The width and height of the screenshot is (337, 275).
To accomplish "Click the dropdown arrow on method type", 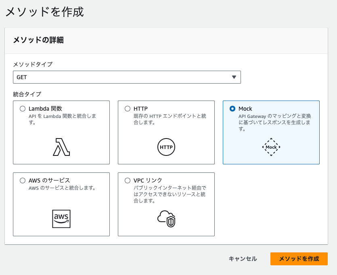I will point(234,77).
